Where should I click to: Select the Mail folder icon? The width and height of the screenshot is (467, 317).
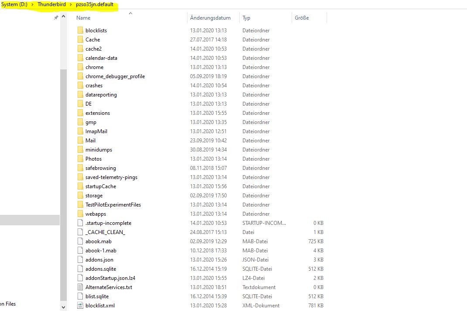[80, 141]
